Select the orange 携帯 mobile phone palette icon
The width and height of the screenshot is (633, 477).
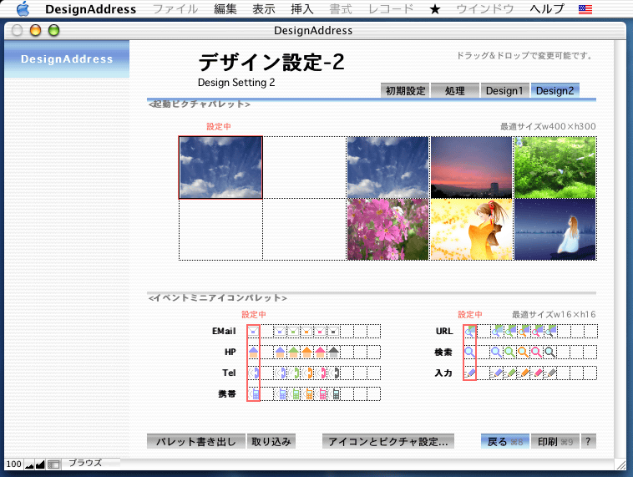tap(306, 393)
